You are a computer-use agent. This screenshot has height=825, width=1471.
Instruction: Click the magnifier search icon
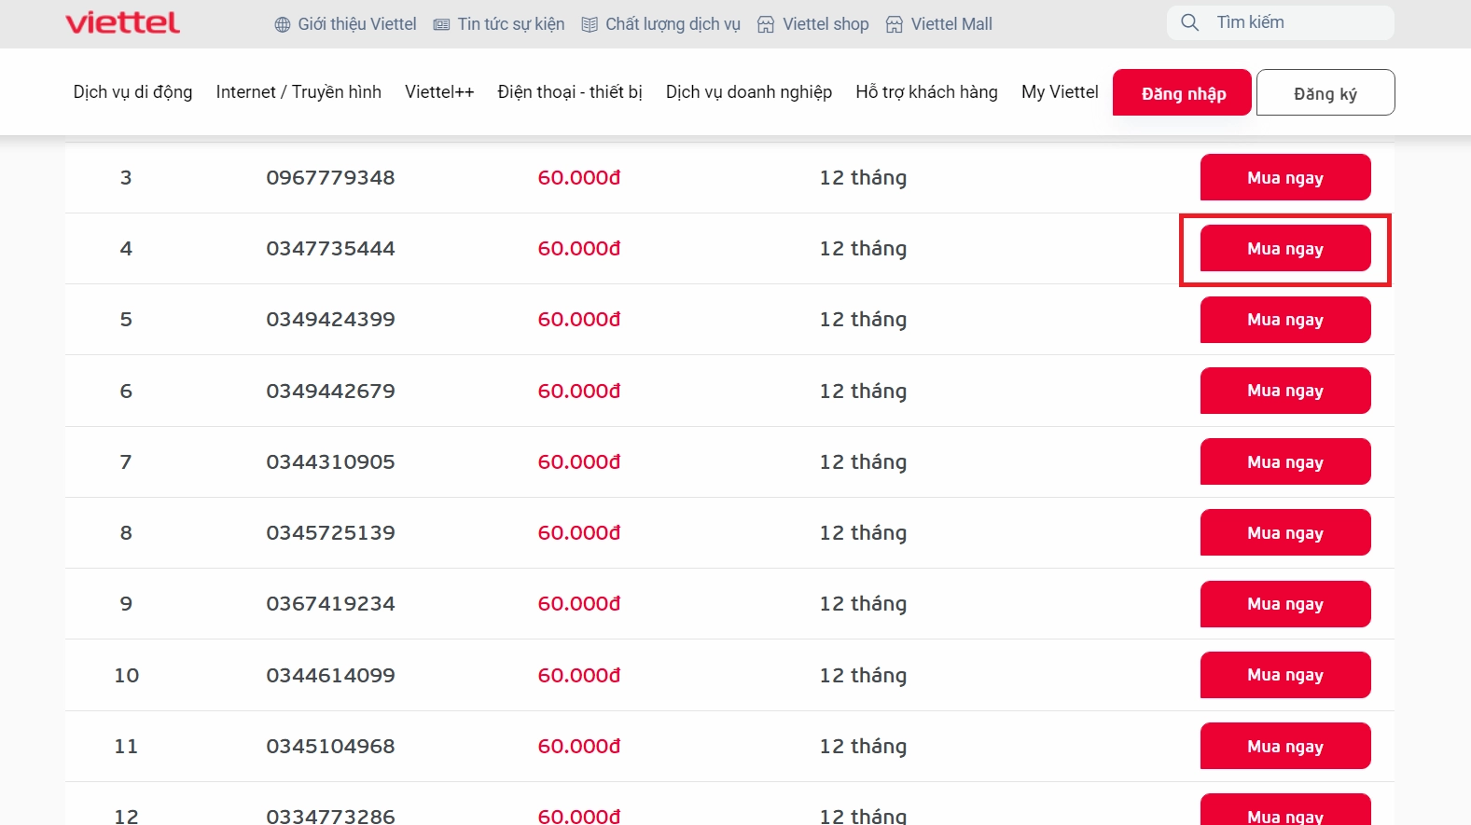pos(1190,22)
